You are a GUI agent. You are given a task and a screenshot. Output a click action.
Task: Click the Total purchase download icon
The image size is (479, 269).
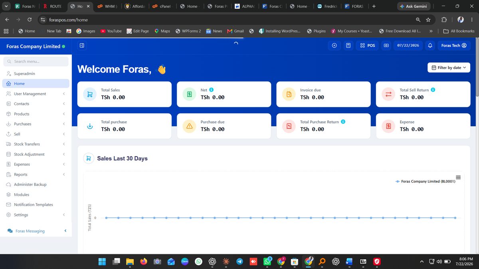[90, 126]
